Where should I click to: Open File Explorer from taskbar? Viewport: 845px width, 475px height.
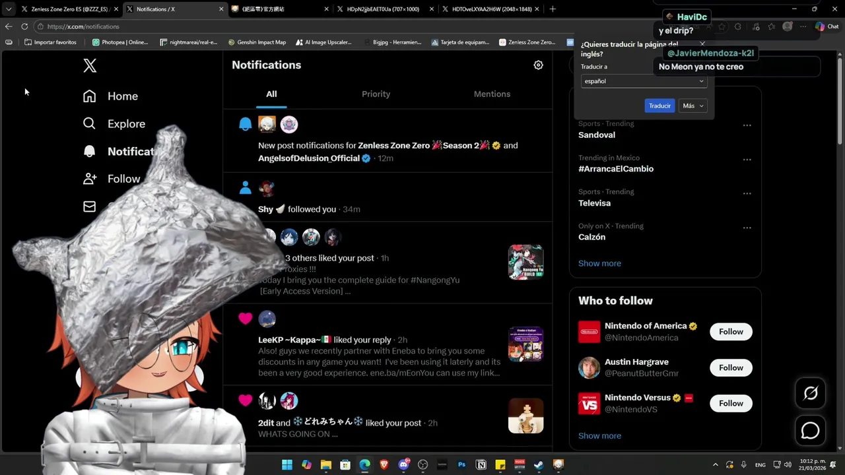pyautogui.click(x=325, y=464)
